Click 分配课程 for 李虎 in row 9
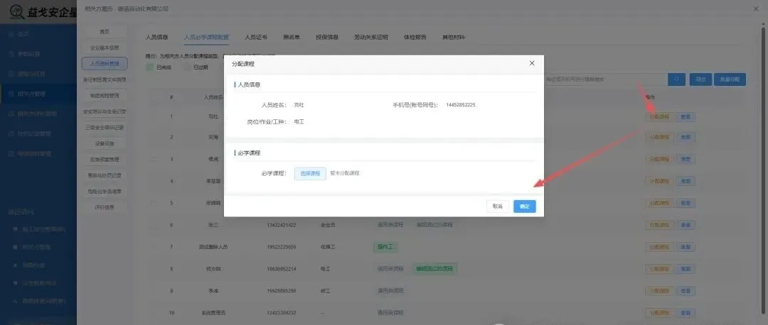This screenshot has width=768, height=325. point(659,291)
